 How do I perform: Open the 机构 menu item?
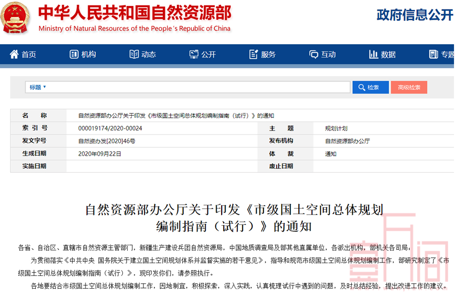click(89, 54)
